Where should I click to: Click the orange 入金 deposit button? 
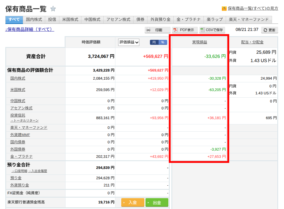coord(133,203)
